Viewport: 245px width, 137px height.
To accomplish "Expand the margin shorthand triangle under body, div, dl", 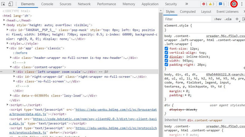I will [184, 91].
